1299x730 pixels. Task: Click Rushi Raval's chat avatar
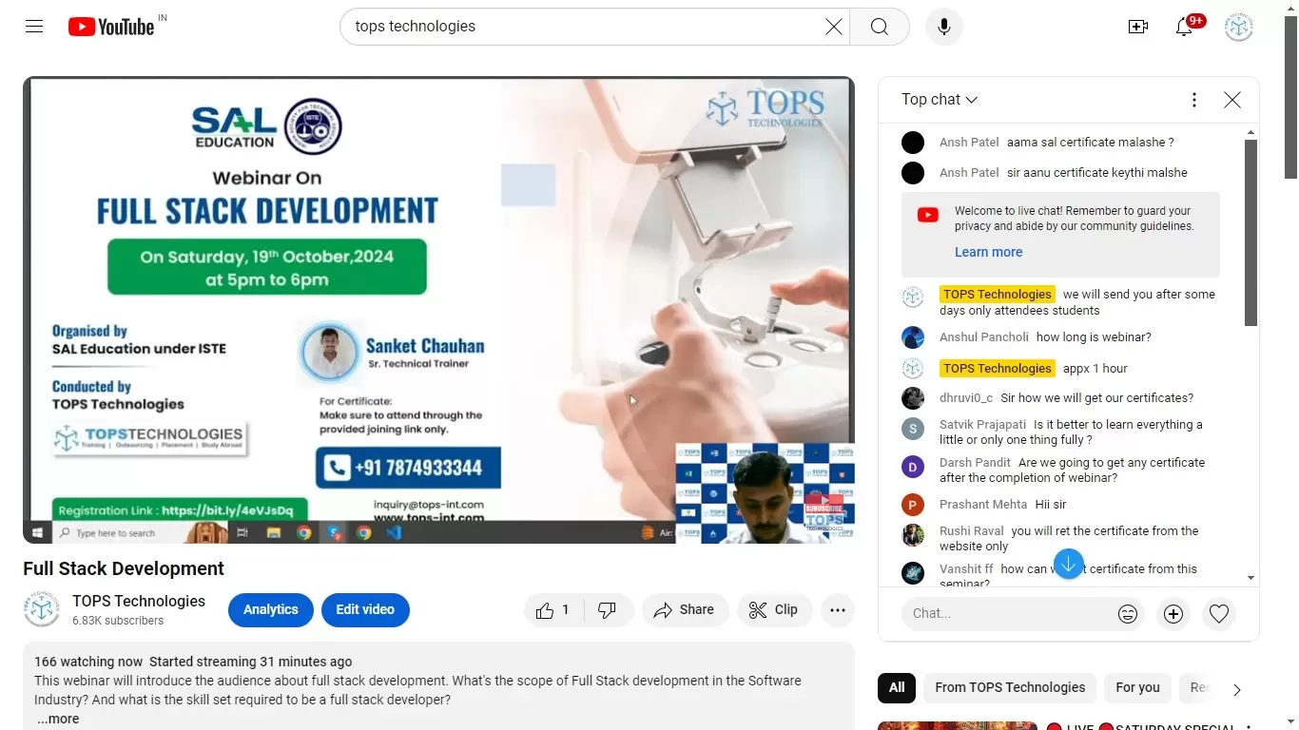click(x=913, y=535)
